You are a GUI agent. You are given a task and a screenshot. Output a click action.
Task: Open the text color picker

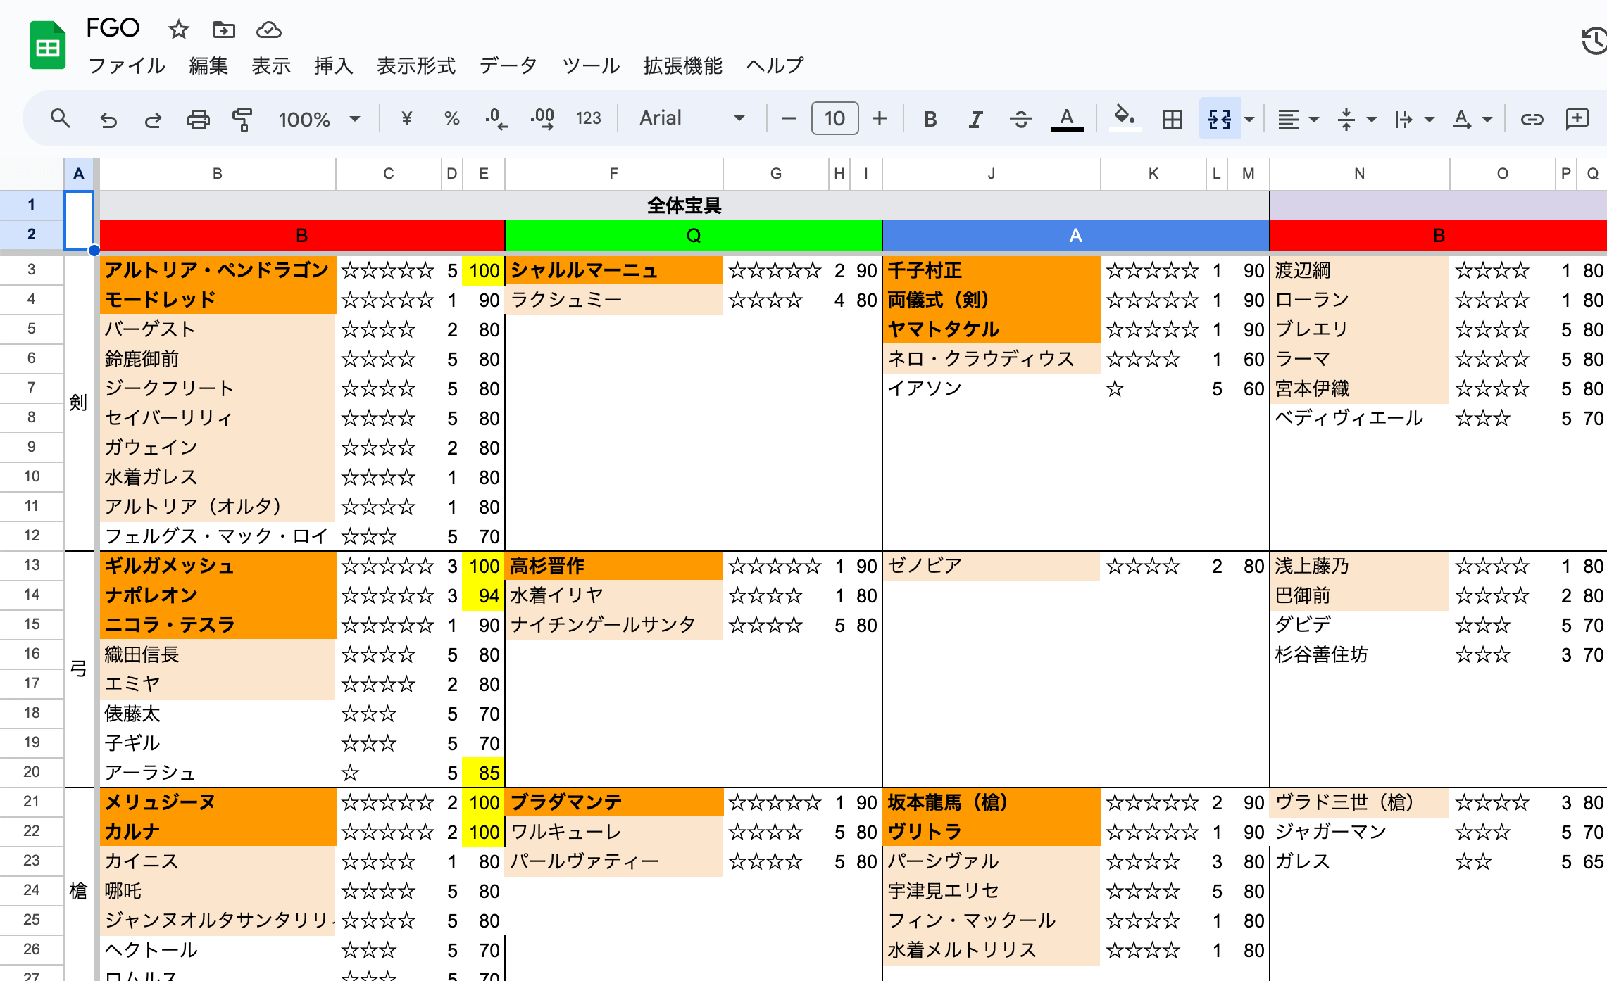[x=1067, y=119]
